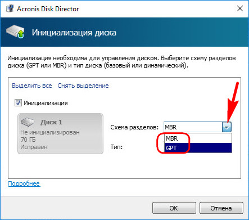249x220 pixels.
Task: Click the Тип label
Action: [x=116, y=147]
